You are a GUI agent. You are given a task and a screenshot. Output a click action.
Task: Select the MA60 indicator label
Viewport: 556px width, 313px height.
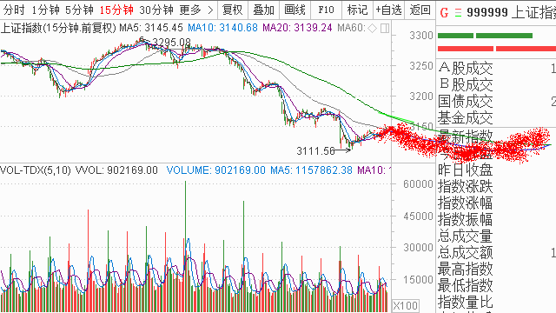(x=351, y=28)
